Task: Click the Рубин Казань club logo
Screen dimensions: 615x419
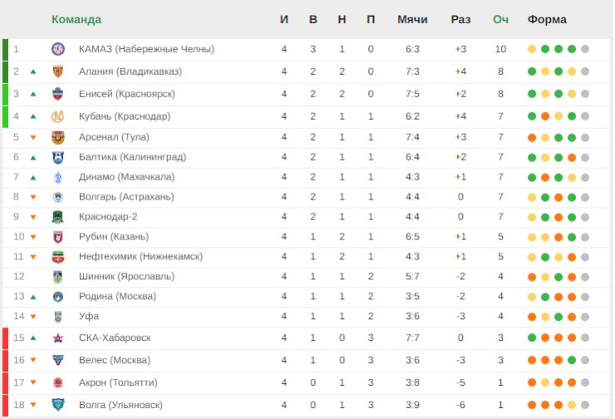Action: click(x=58, y=237)
